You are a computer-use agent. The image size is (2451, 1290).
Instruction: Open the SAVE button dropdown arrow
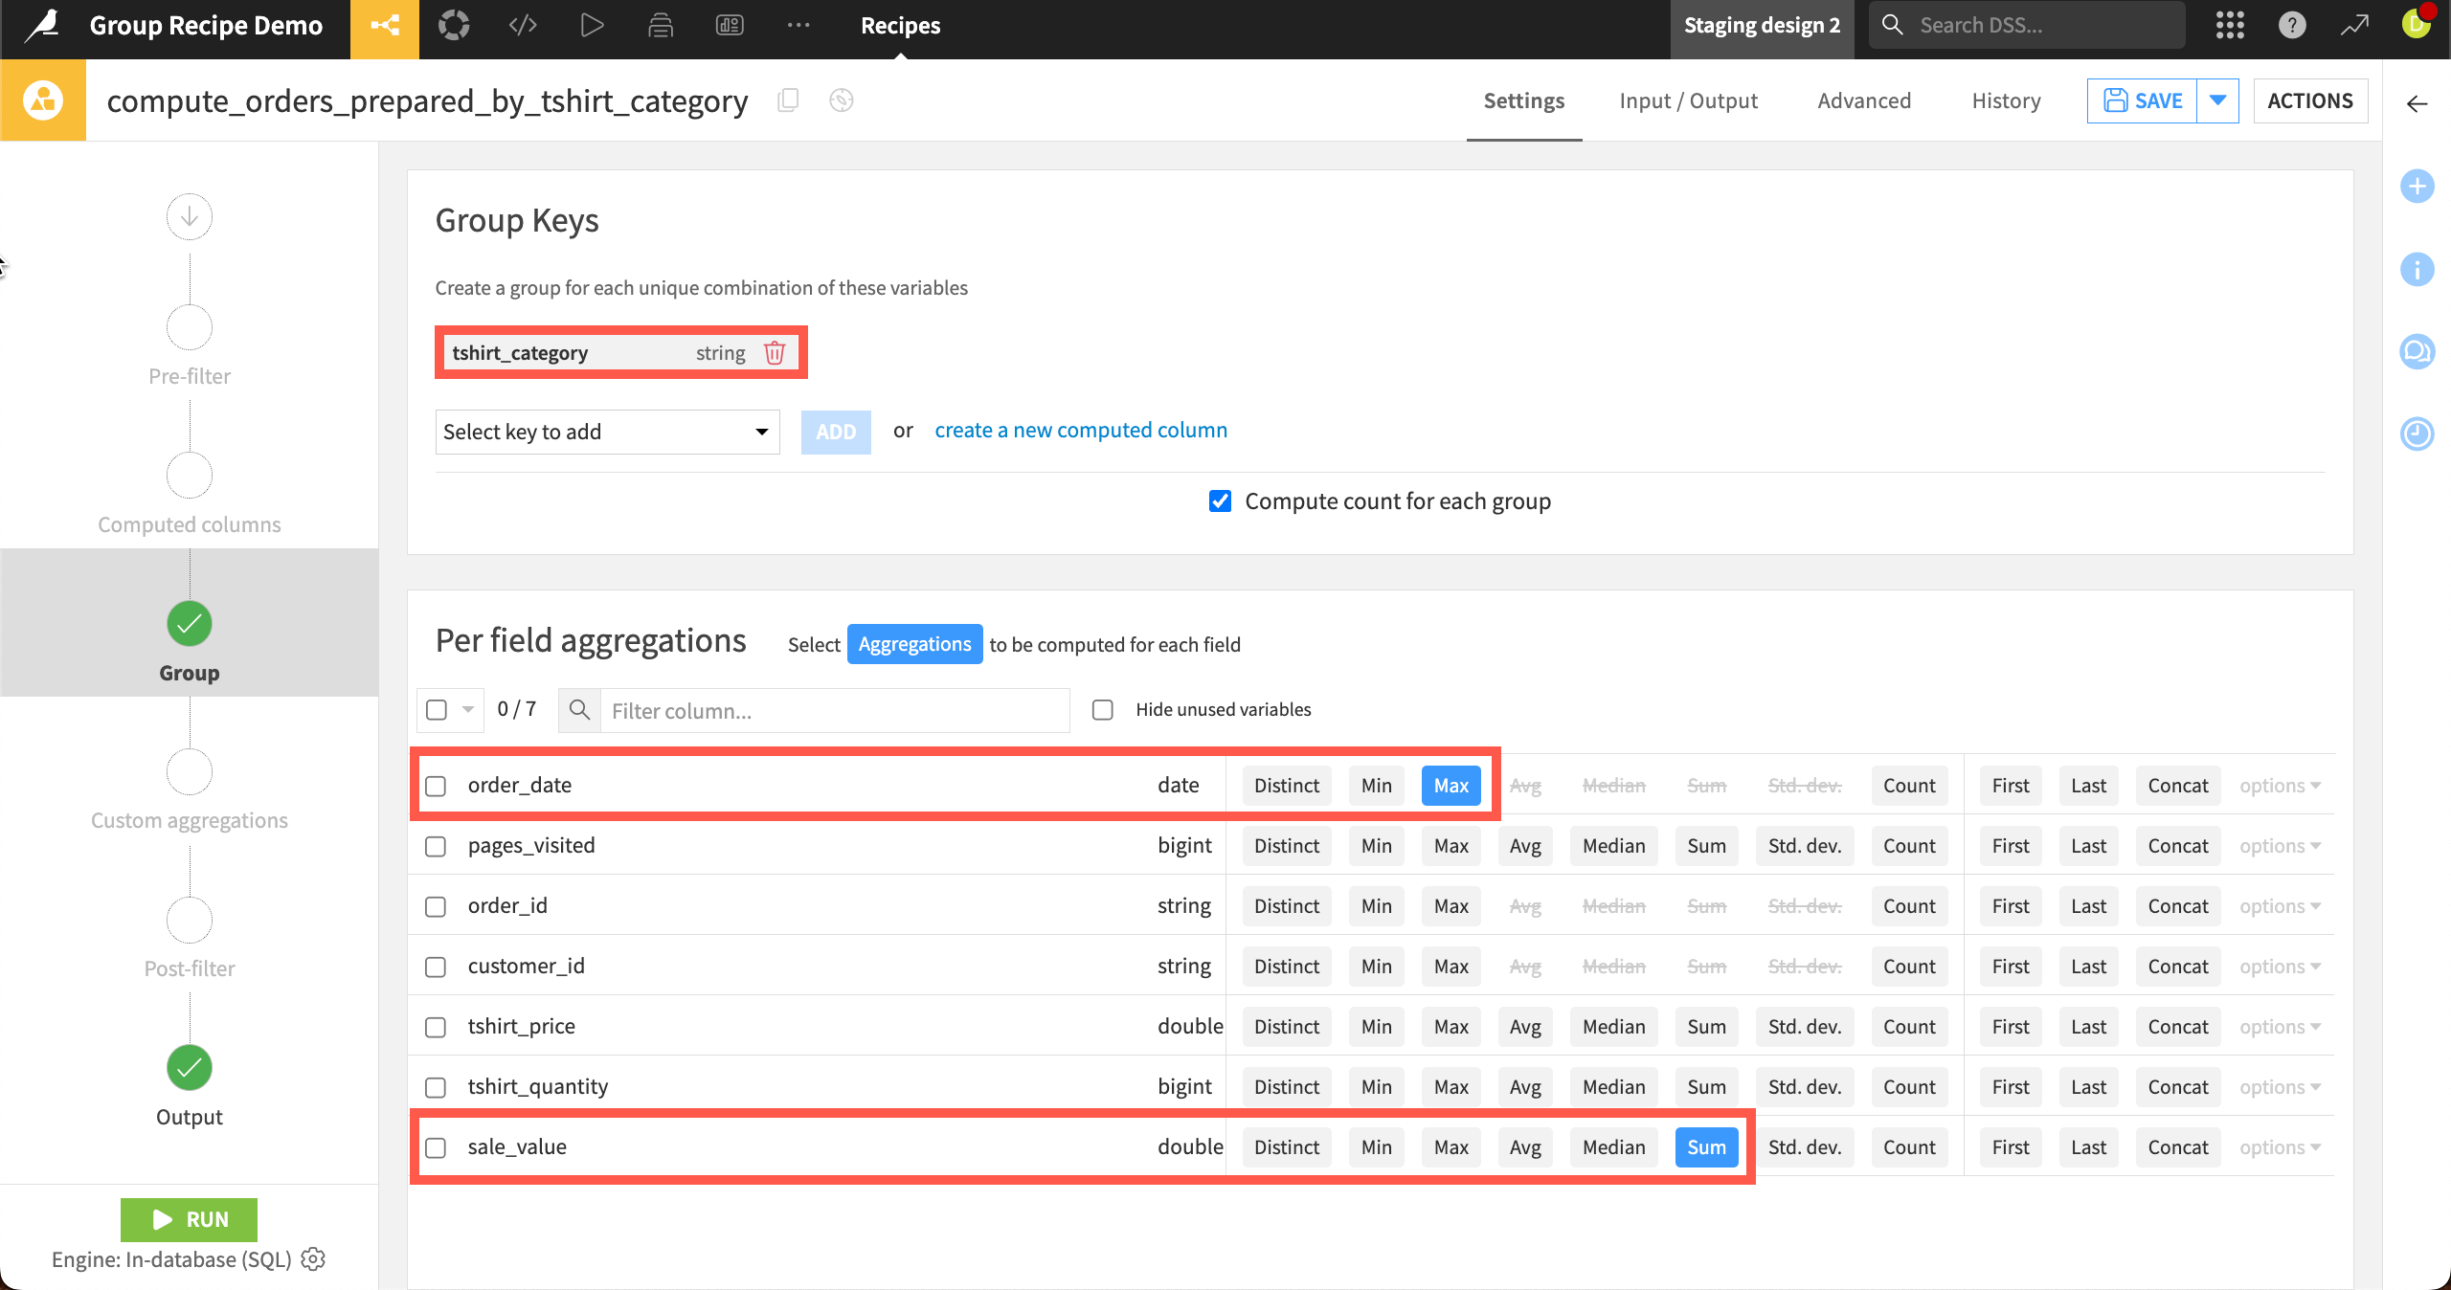tap(2217, 100)
